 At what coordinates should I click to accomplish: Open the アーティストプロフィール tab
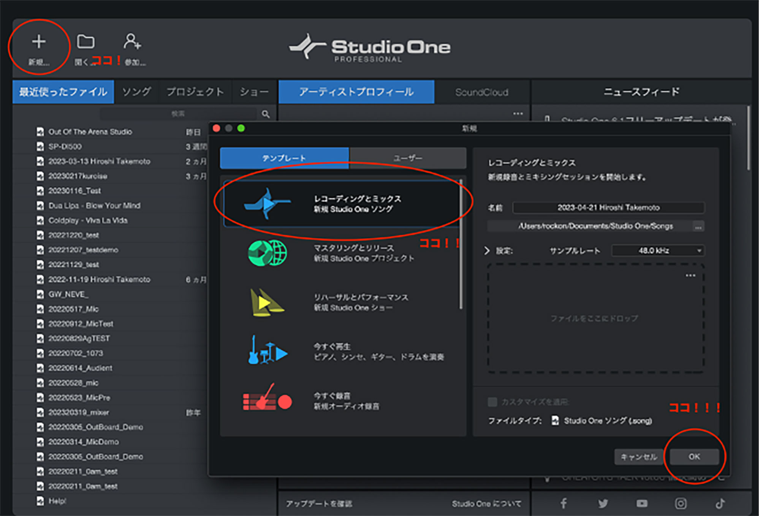356,92
